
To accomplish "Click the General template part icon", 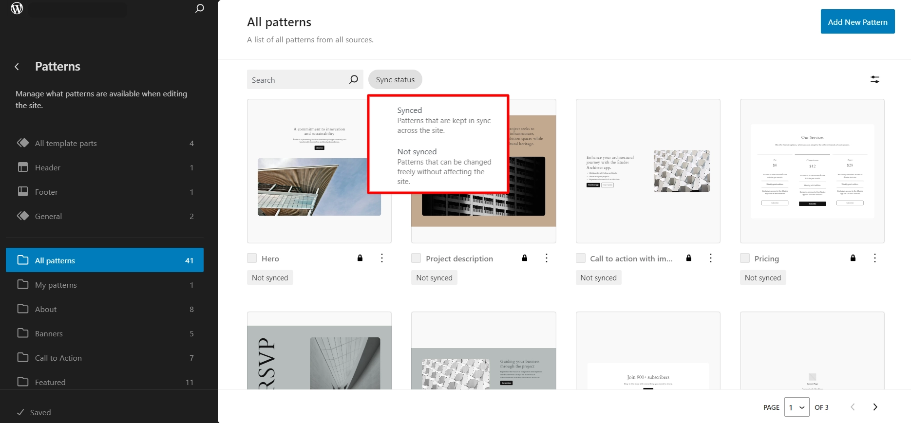I will 23,216.
